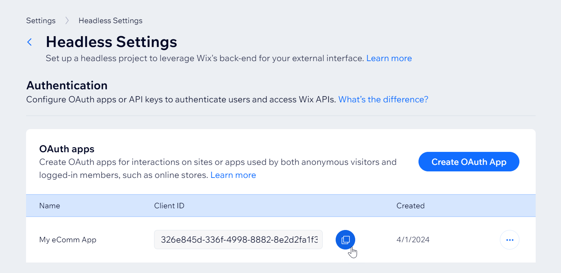
Task: Select the My eComm App row name
Action: [x=68, y=239]
